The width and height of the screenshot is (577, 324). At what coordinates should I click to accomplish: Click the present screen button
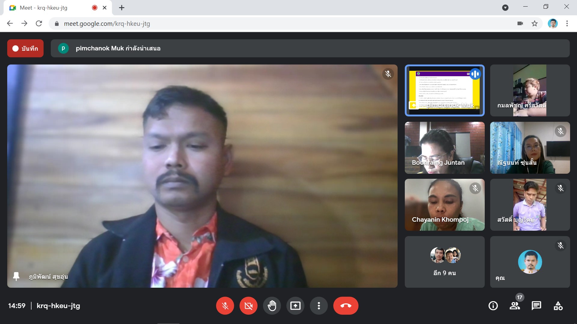click(295, 306)
